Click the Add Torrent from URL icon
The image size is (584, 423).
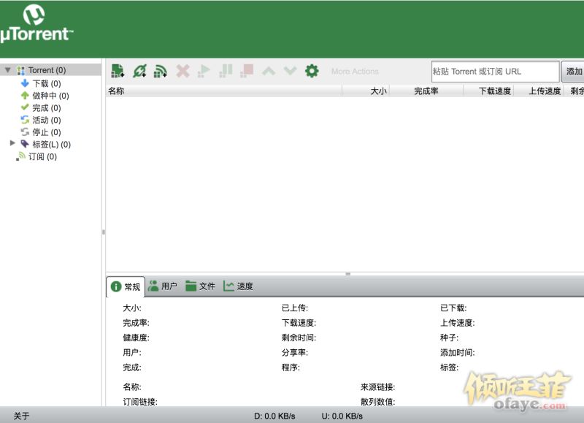[139, 71]
